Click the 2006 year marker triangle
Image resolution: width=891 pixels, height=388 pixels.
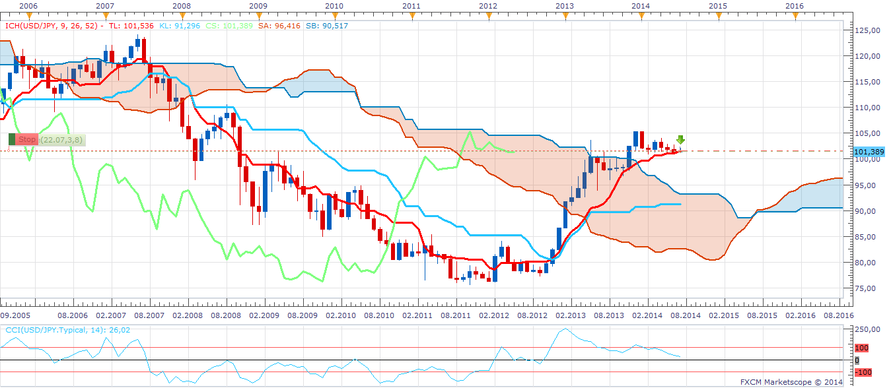click(28, 17)
